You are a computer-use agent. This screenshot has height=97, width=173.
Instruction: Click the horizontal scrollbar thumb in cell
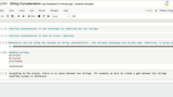coord(93,47)
